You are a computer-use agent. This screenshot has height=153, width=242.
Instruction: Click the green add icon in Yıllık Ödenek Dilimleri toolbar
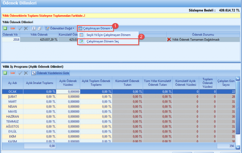click(x=5, y=28)
